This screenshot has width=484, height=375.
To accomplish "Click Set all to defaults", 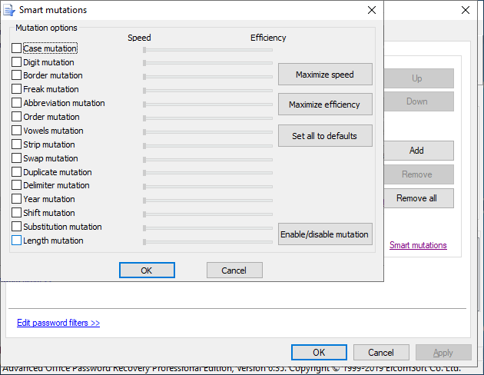I will 325,136.
